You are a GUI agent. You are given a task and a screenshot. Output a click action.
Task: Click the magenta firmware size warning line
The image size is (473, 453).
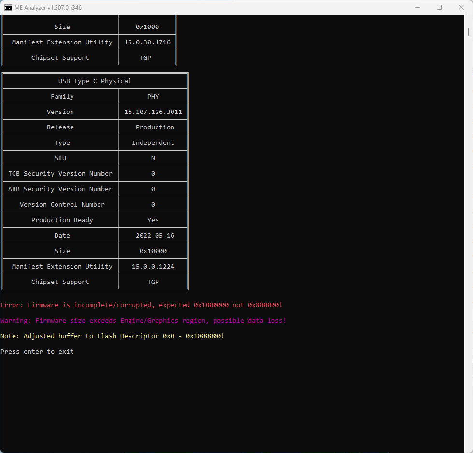click(143, 320)
